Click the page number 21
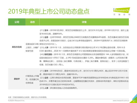The width and height of the screenshot is (137, 103). pyautogui.click(x=134, y=101)
